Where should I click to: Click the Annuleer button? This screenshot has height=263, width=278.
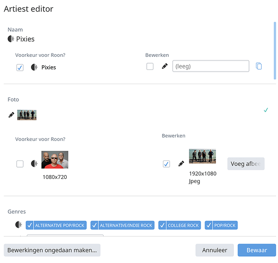tap(214, 250)
